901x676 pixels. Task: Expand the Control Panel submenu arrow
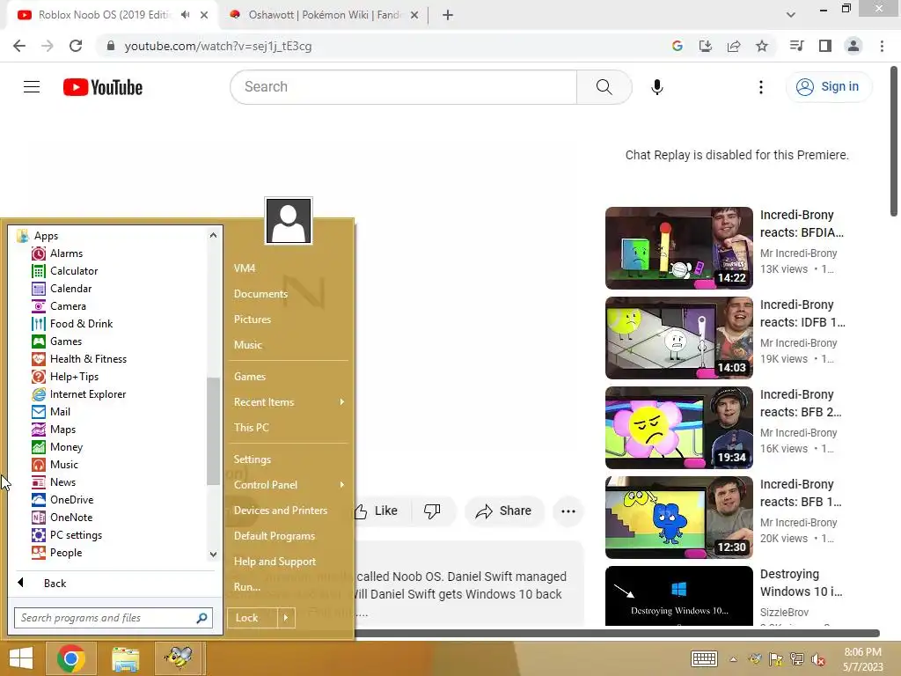(x=342, y=485)
